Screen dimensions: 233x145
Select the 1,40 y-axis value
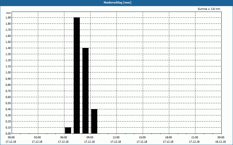(8, 48)
